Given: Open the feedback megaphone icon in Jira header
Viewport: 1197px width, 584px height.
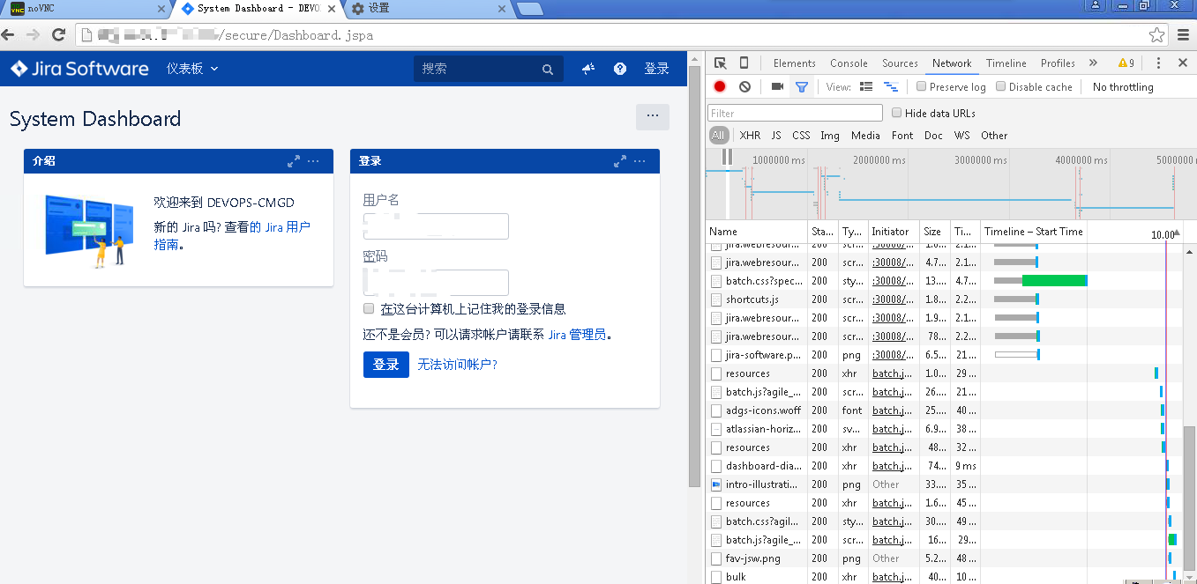Looking at the screenshot, I should [588, 69].
